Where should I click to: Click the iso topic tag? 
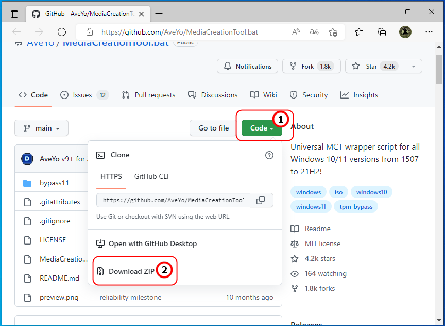pyautogui.click(x=338, y=192)
